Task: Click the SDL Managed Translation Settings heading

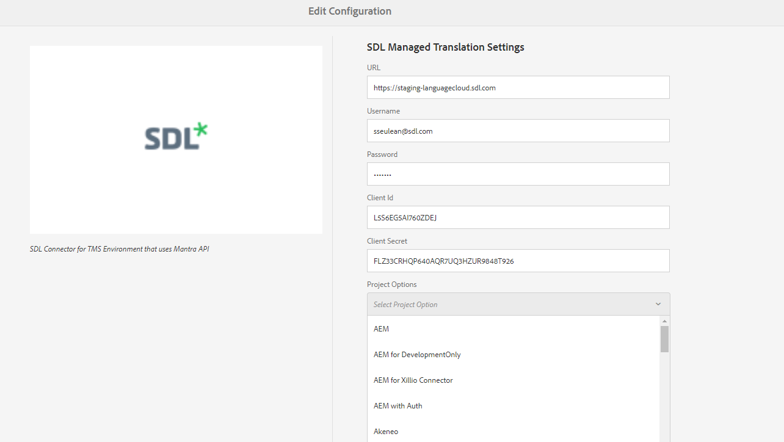Action: click(x=446, y=47)
